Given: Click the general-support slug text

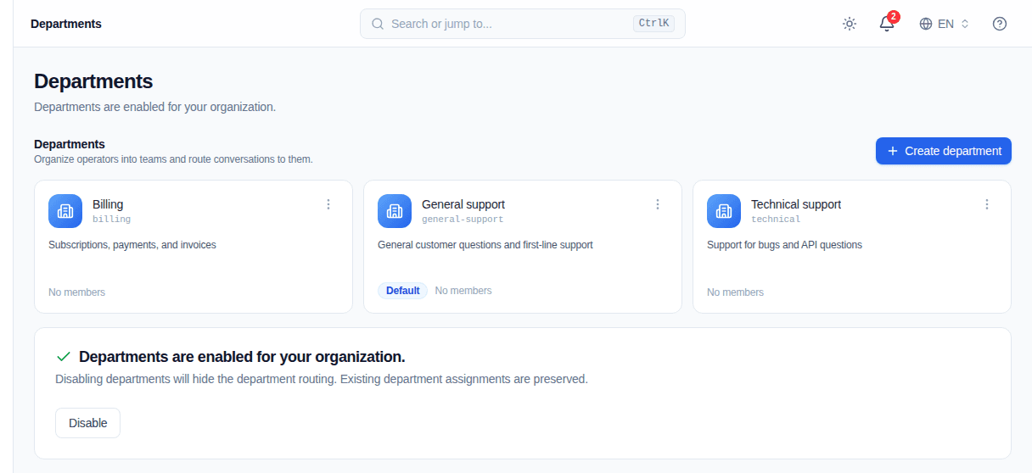Looking at the screenshot, I should [463, 219].
